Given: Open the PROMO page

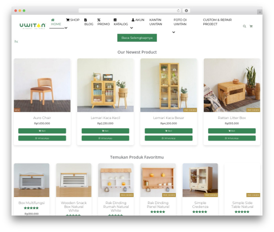Looking at the screenshot, I should coord(104,22).
